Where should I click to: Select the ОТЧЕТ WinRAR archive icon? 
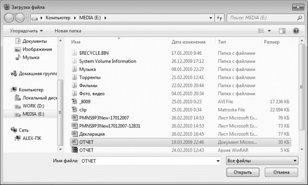coord(74,150)
